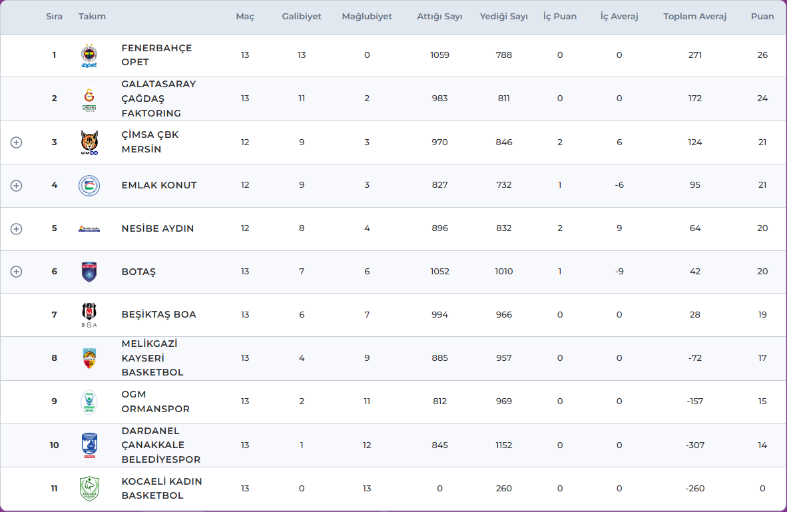Open the FENERBAHÇE OPET team name

click(156, 55)
